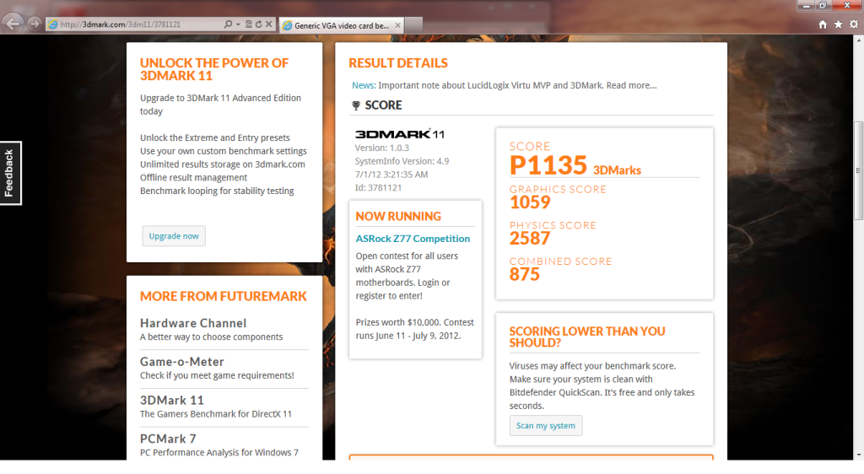Click the page vertical scrollbar thumb
The image size is (864, 474).
858,170
